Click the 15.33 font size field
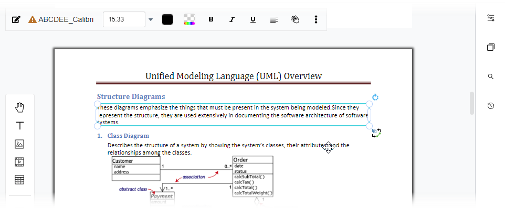Viewport: 505px width, 208px height. (124, 19)
